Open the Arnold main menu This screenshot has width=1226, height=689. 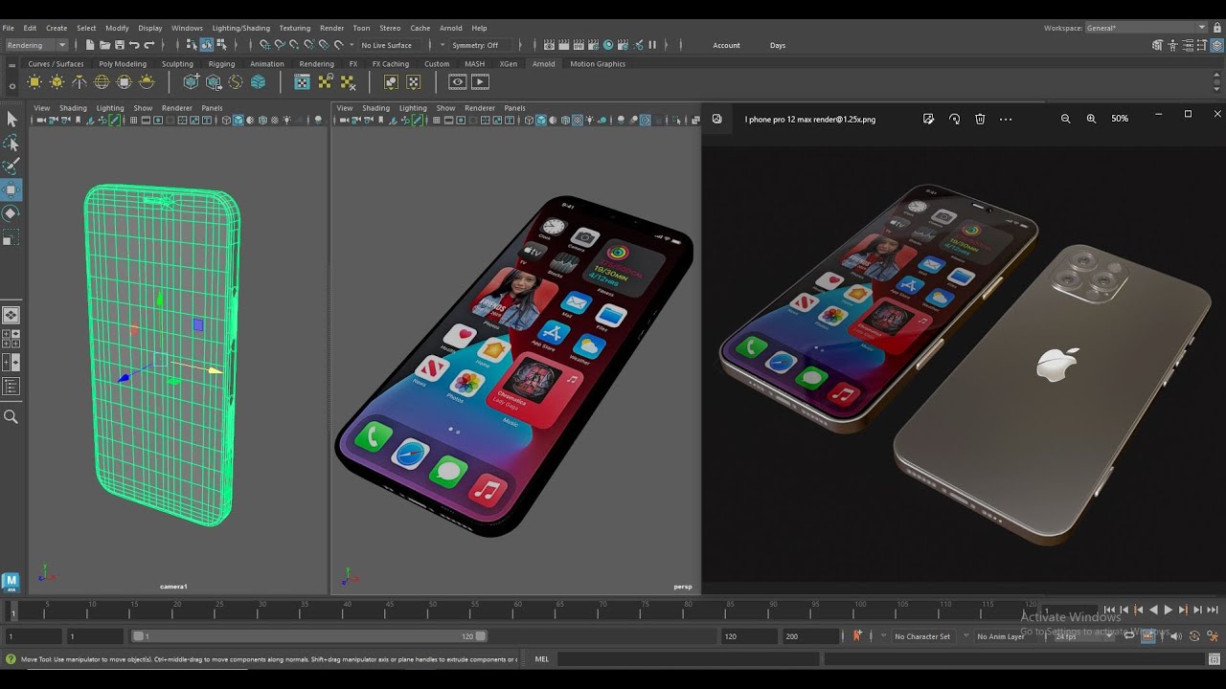(450, 28)
